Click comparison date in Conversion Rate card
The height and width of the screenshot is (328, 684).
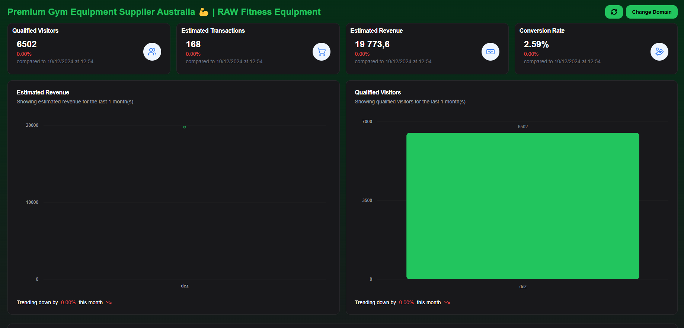(562, 61)
